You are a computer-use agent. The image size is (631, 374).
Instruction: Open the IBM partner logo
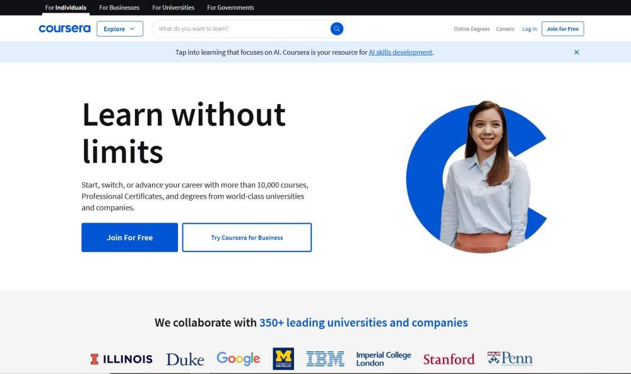click(x=325, y=359)
